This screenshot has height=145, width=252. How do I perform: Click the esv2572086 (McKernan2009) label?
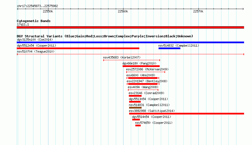[x=147, y=69]
